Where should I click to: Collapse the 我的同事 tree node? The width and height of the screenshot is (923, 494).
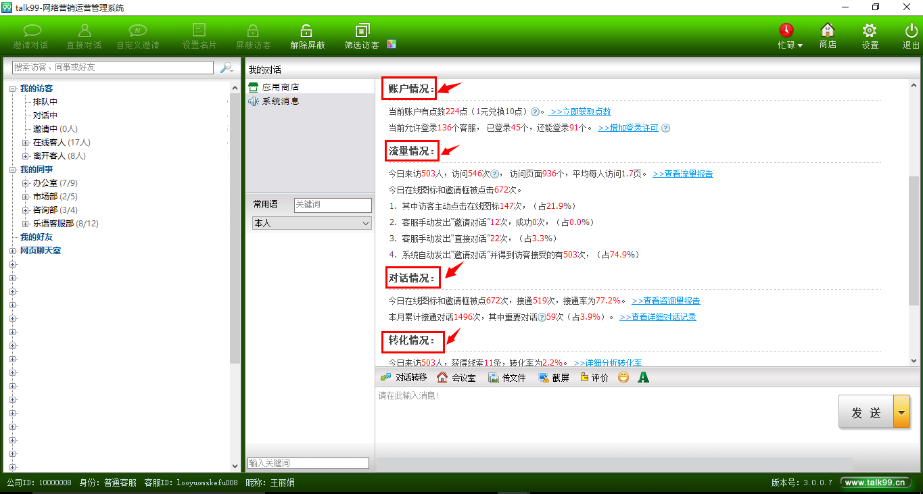[12, 170]
